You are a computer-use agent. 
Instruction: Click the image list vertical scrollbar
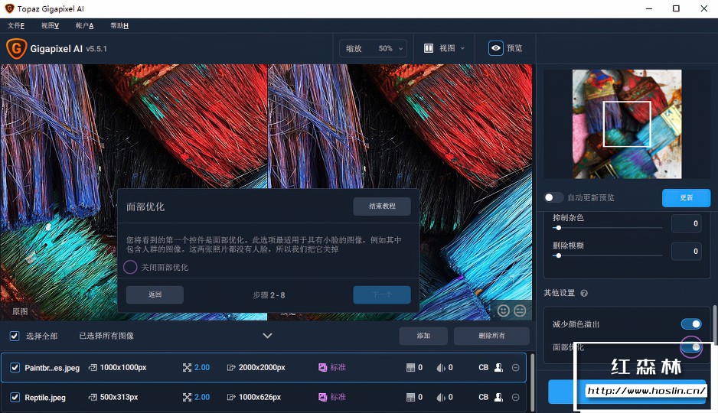point(533,382)
